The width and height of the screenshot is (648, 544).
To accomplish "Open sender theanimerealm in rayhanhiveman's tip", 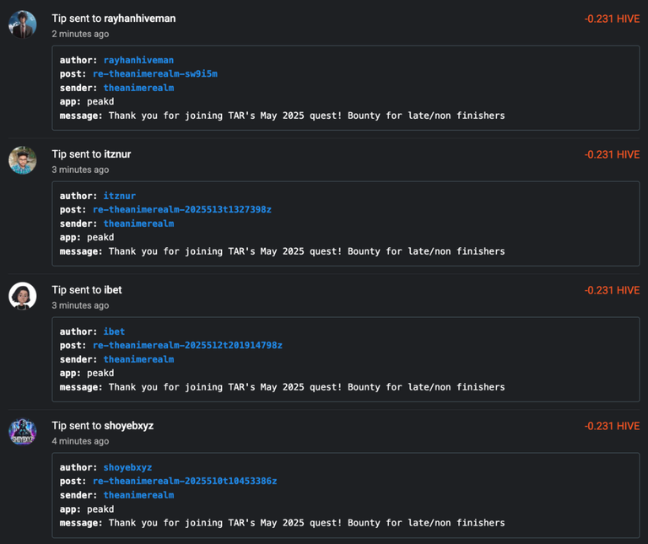I will (138, 88).
